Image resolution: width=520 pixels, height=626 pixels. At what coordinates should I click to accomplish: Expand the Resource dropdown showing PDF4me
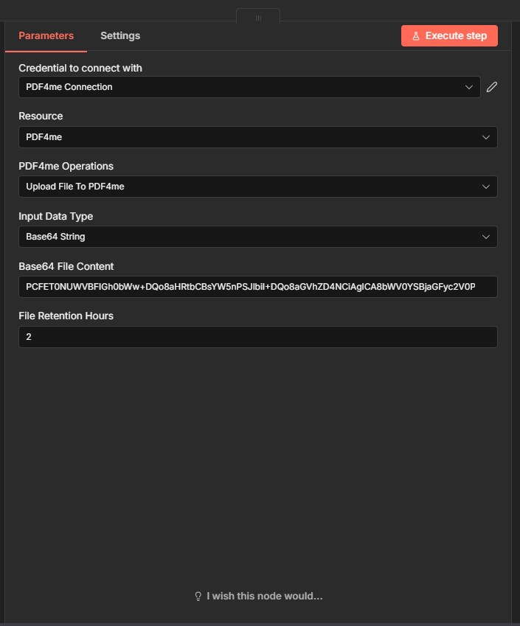[x=251, y=137]
